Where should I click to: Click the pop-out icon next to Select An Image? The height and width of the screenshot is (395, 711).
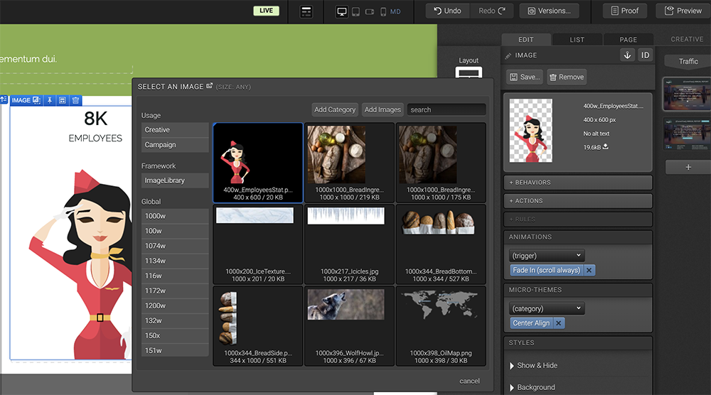tap(210, 86)
